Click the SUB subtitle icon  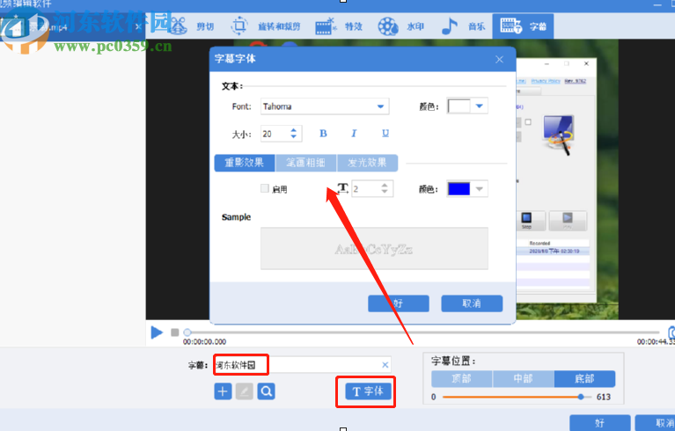click(x=511, y=26)
